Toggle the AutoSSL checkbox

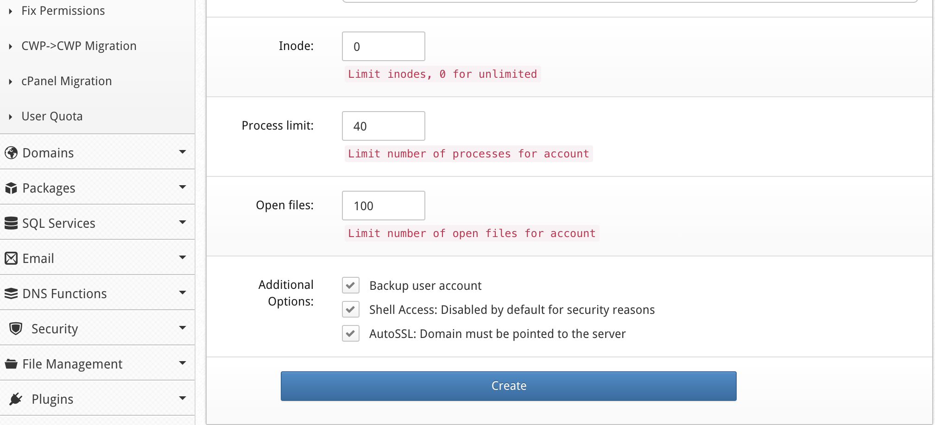tap(351, 333)
